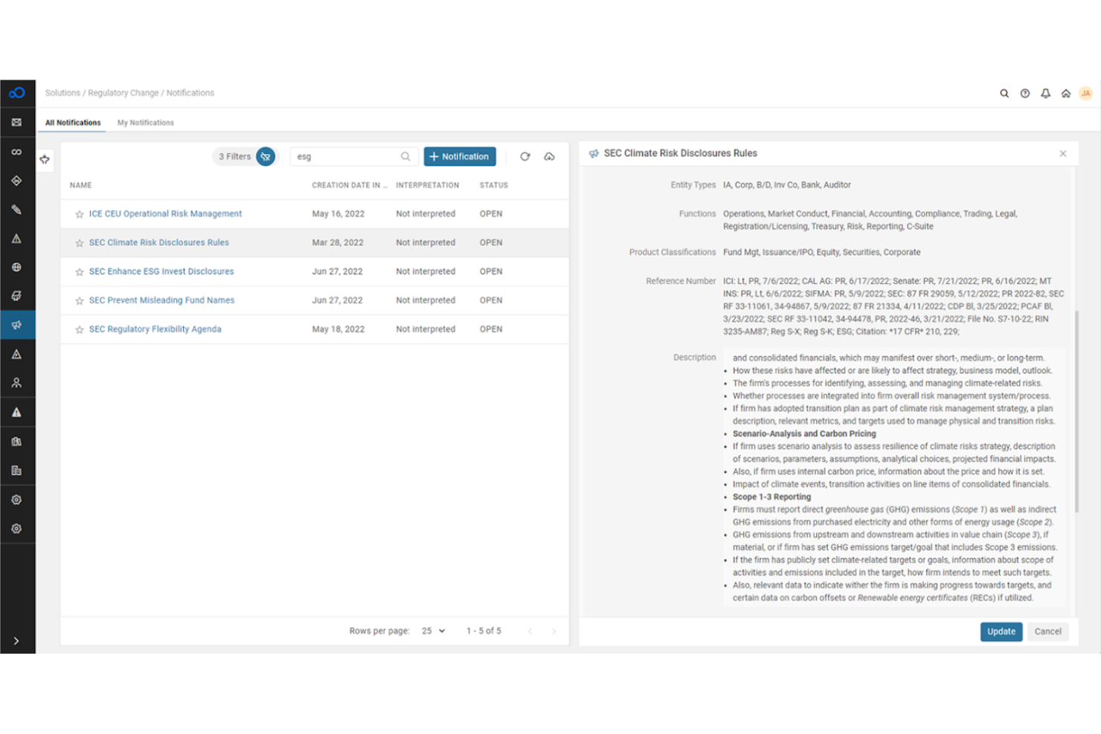The height and width of the screenshot is (734, 1101).
Task: Star the SEC Enhance ESG Invest Disclosures row
Action: (80, 272)
